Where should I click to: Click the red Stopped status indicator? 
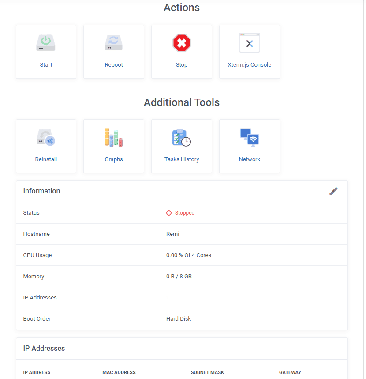(x=180, y=213)
